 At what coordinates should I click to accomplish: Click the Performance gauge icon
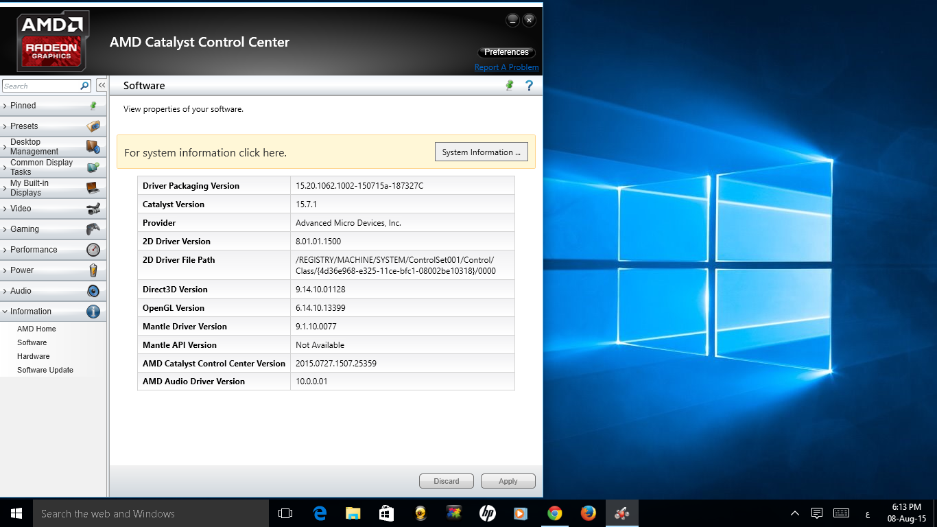pos(93,250)
